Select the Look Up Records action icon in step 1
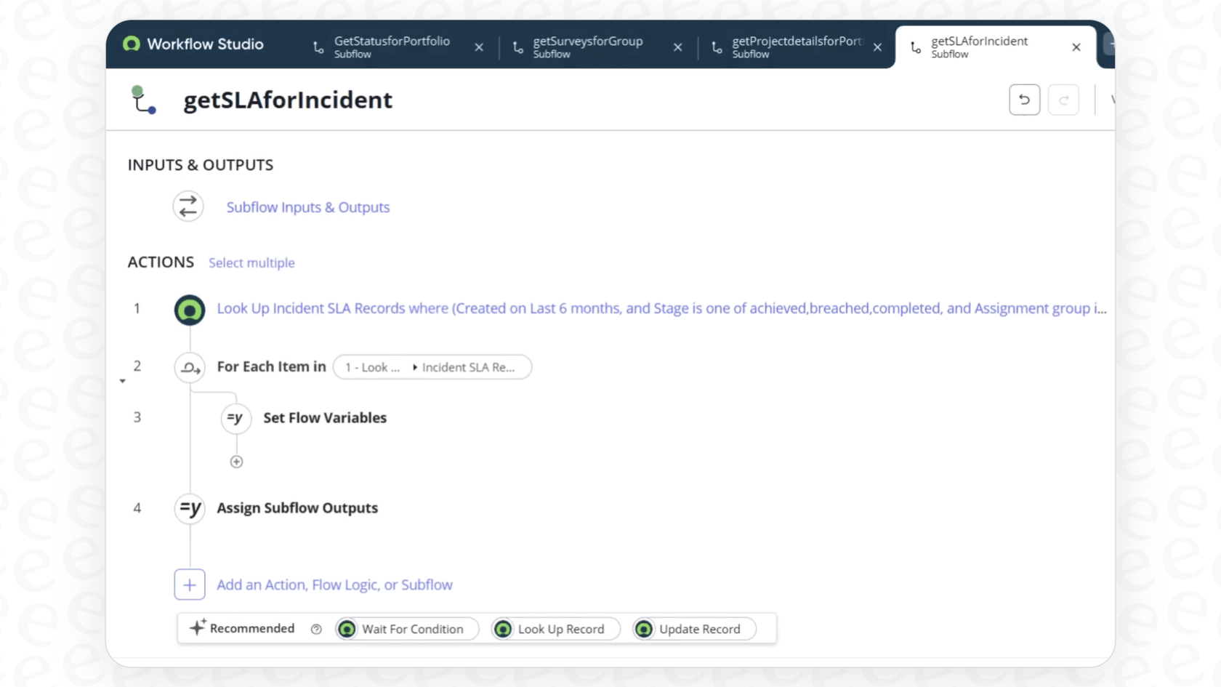 click(x=189, y=309)
